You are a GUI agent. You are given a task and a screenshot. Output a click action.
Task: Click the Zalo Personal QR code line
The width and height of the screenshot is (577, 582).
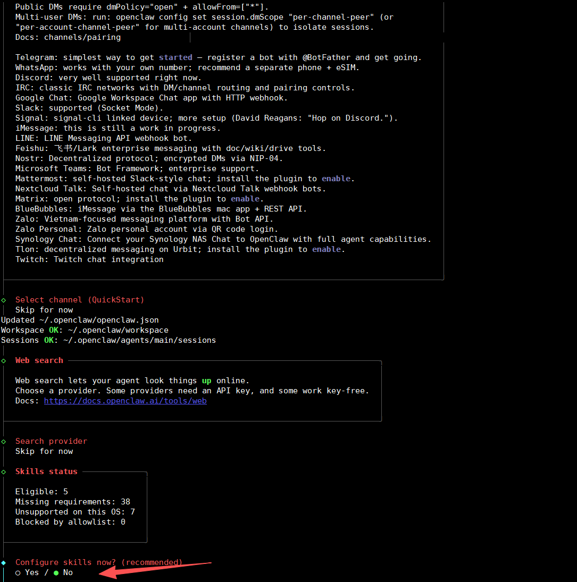click(147, 229)
